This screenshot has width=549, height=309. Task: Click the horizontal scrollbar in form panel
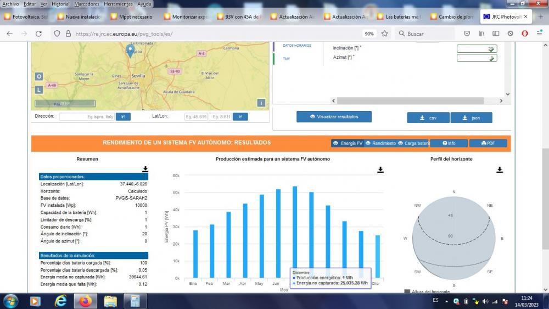click(x=410, y=101)
